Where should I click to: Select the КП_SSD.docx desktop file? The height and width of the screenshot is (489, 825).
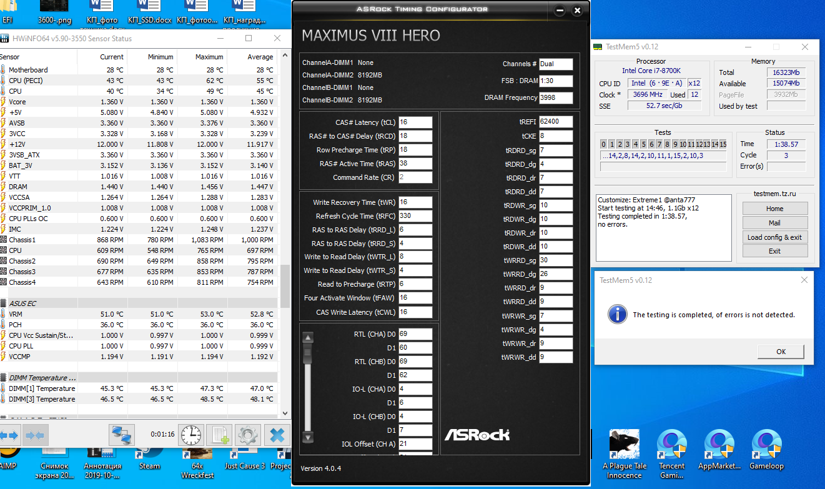click(150, 12)
